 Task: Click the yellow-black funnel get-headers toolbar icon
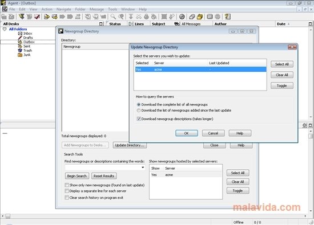(x=22, y=17)
